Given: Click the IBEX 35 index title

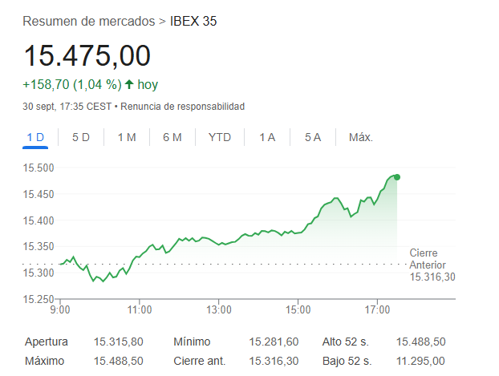Looking at the screenshot, I should click(x=193, y=21).
